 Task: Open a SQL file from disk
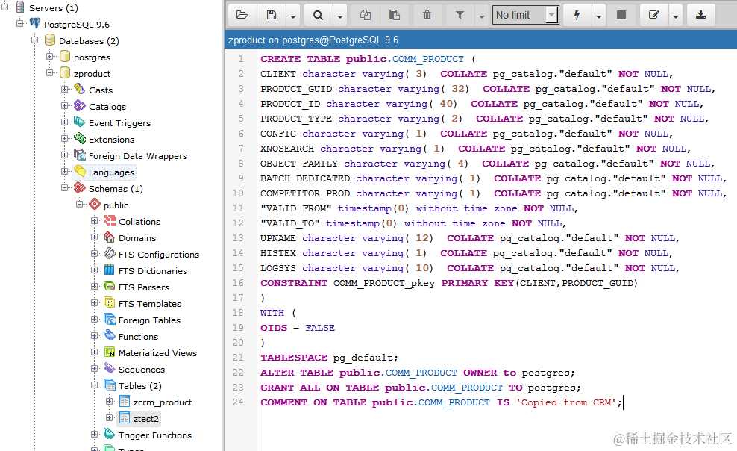(x=242, y=14)
